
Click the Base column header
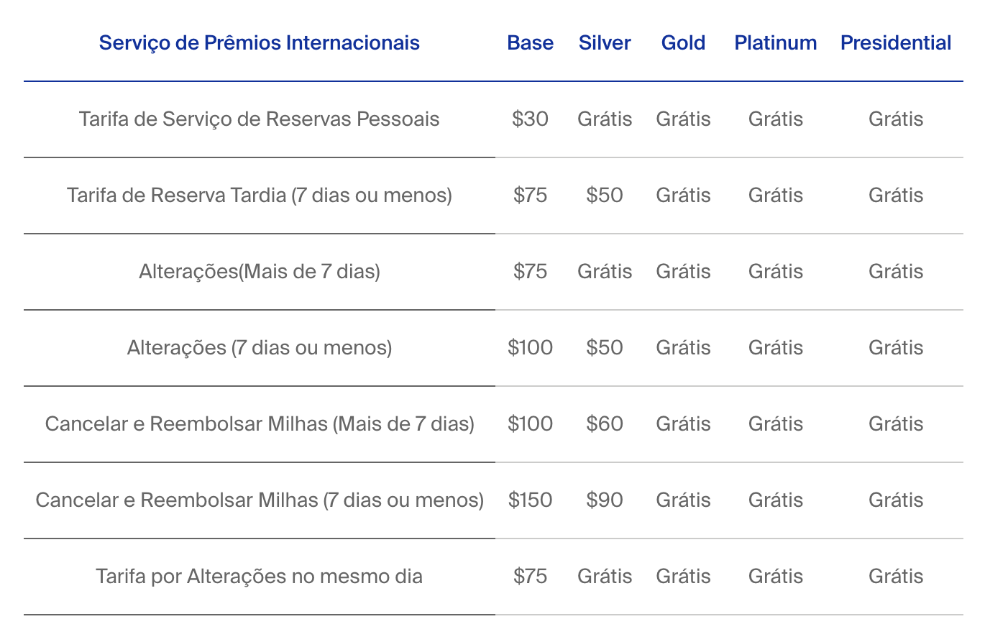[x=530, y=43]
